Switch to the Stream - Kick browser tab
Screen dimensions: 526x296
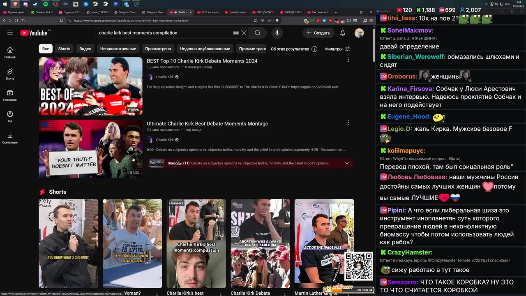(42, 12)
